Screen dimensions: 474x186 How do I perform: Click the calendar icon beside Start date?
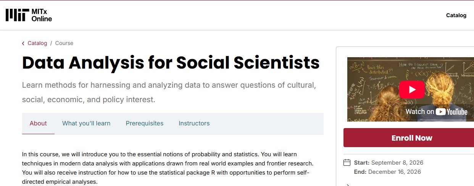[x=347, y=163]
